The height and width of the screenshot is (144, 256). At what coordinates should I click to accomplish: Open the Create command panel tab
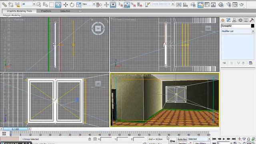pos(223,20)
